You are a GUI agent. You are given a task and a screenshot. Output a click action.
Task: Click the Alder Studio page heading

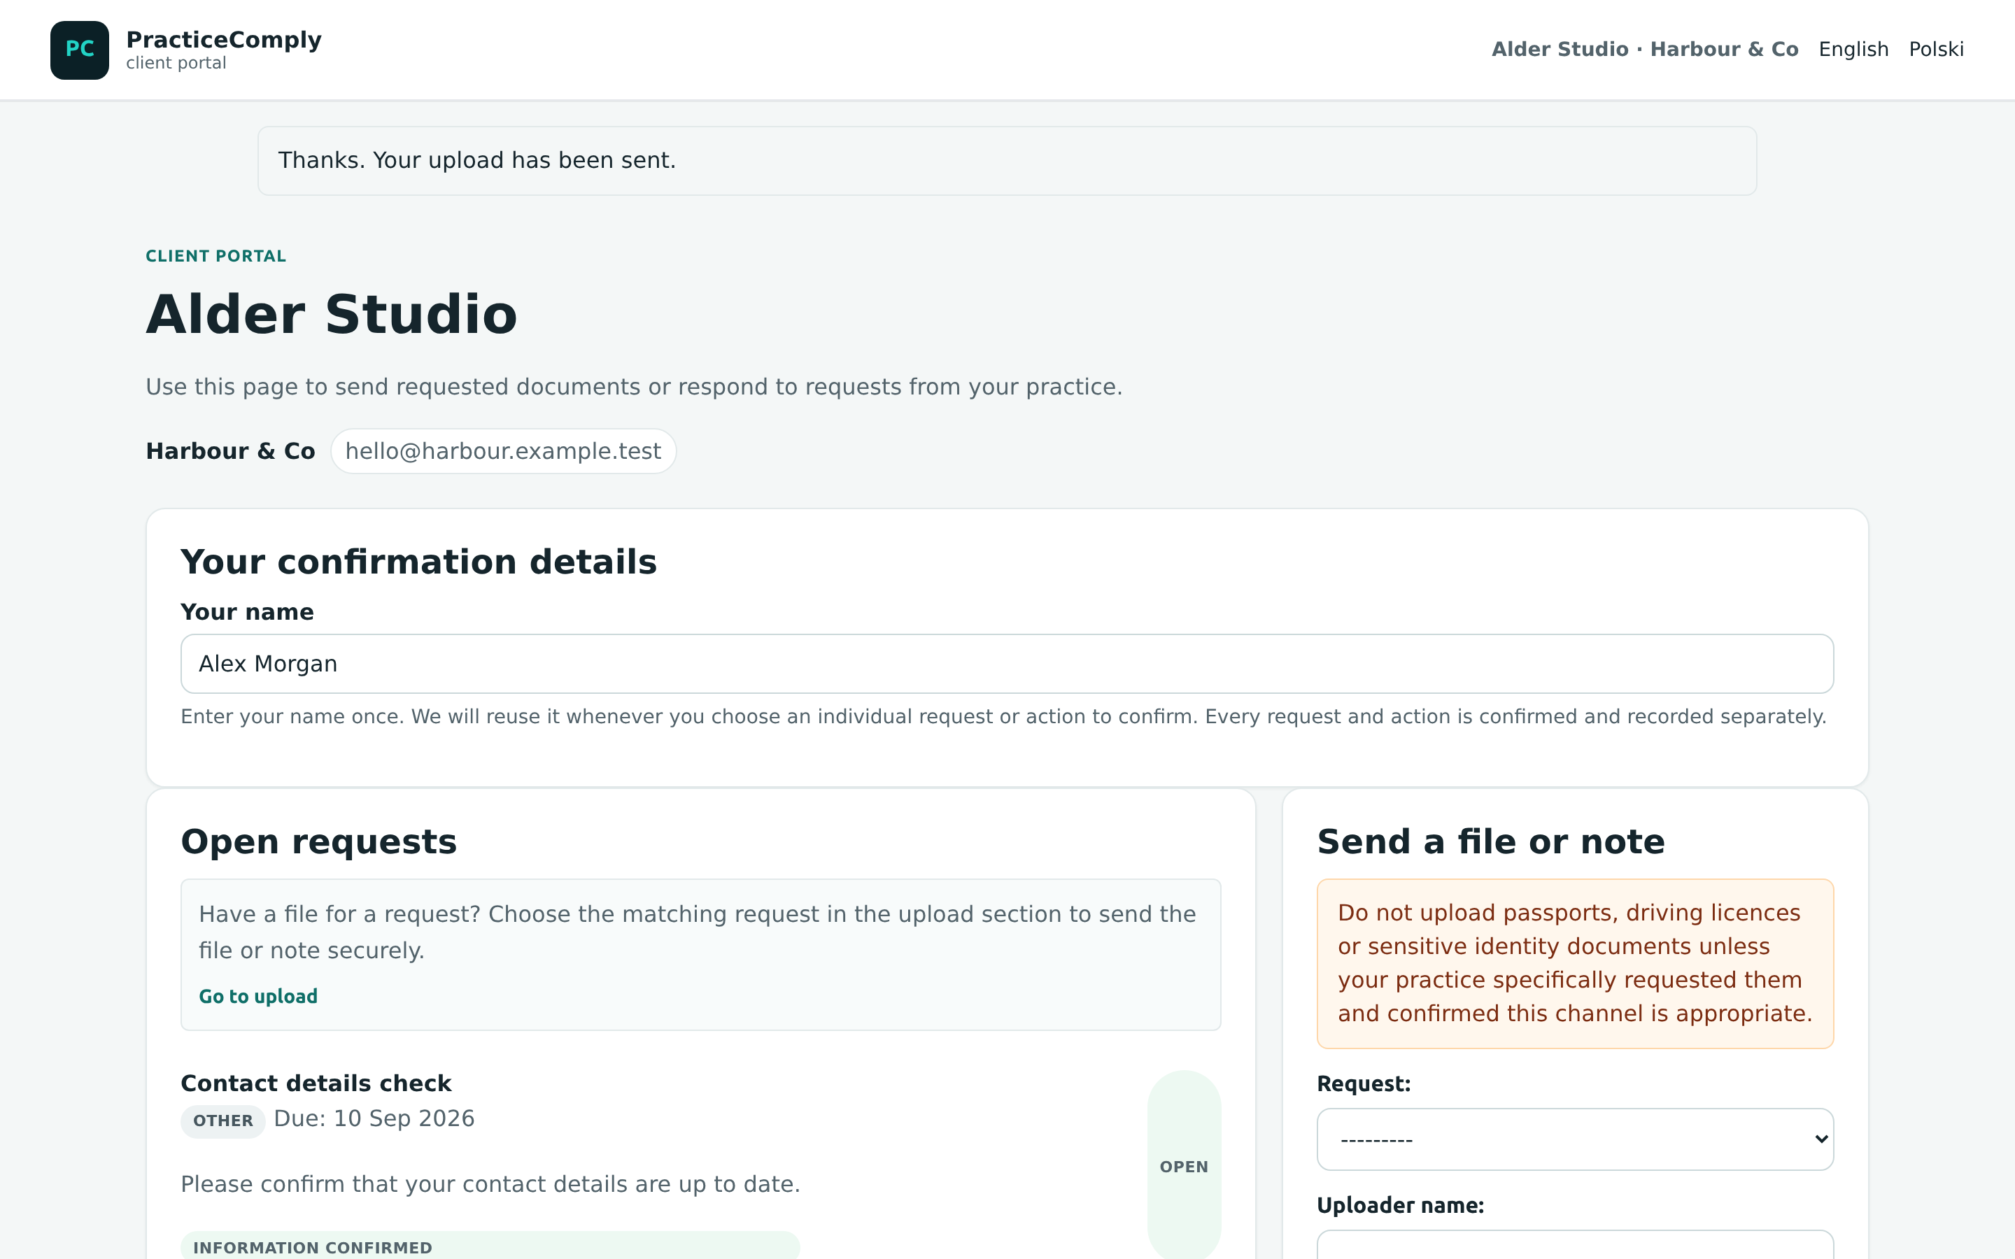click(332, 315)
